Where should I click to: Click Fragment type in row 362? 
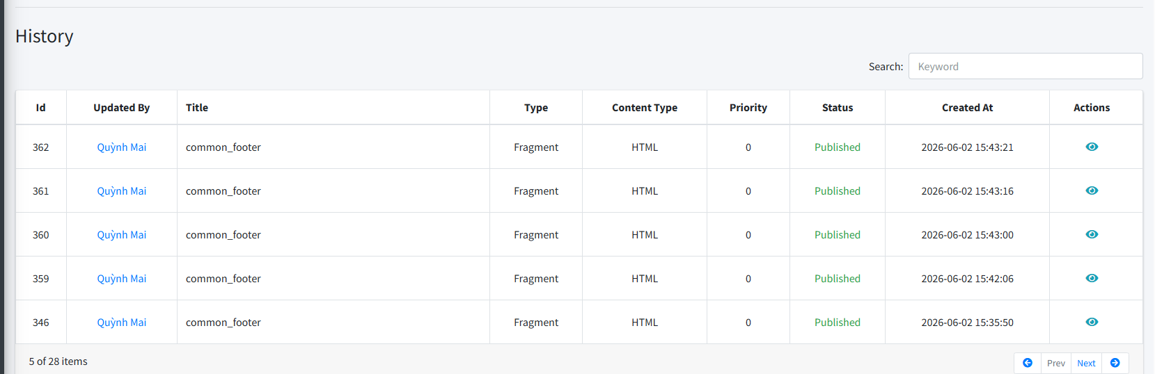pos(536,147)
